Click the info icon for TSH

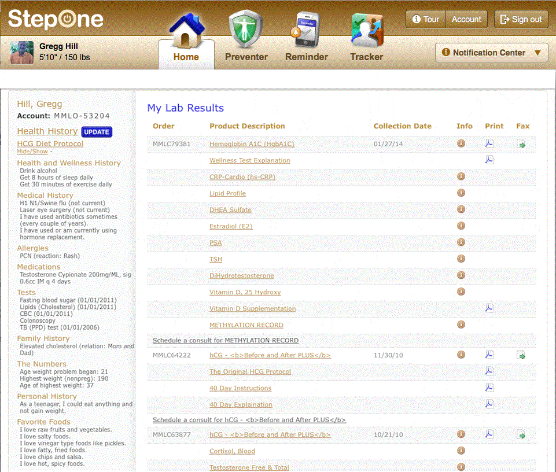[x=461, y=259]
